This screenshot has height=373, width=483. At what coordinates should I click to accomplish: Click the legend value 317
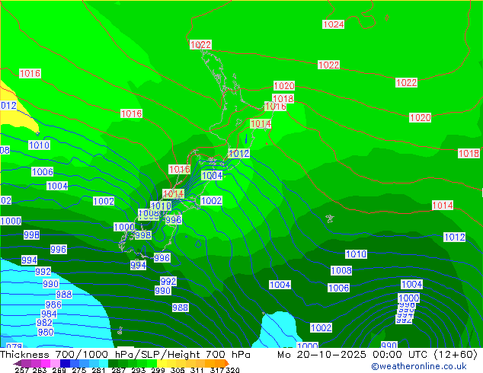click(217, 370)
